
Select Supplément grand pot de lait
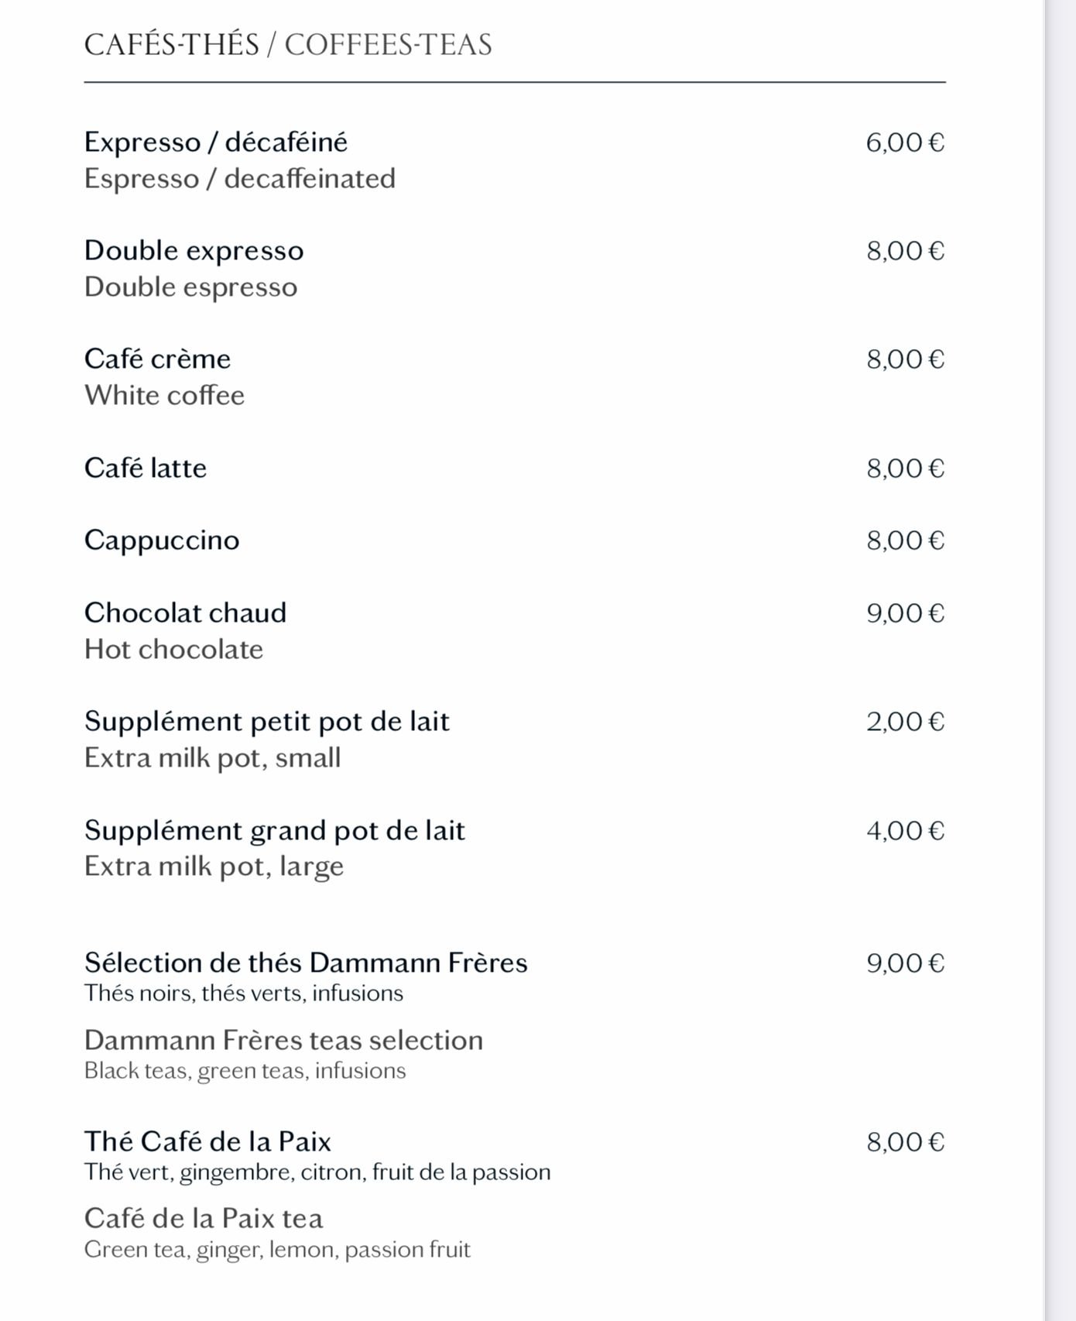coord(275,831)
